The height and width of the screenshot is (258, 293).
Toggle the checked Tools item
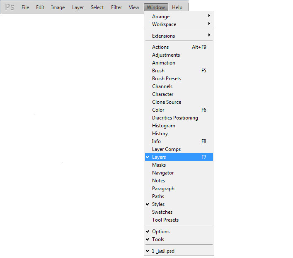click(179, 239)
